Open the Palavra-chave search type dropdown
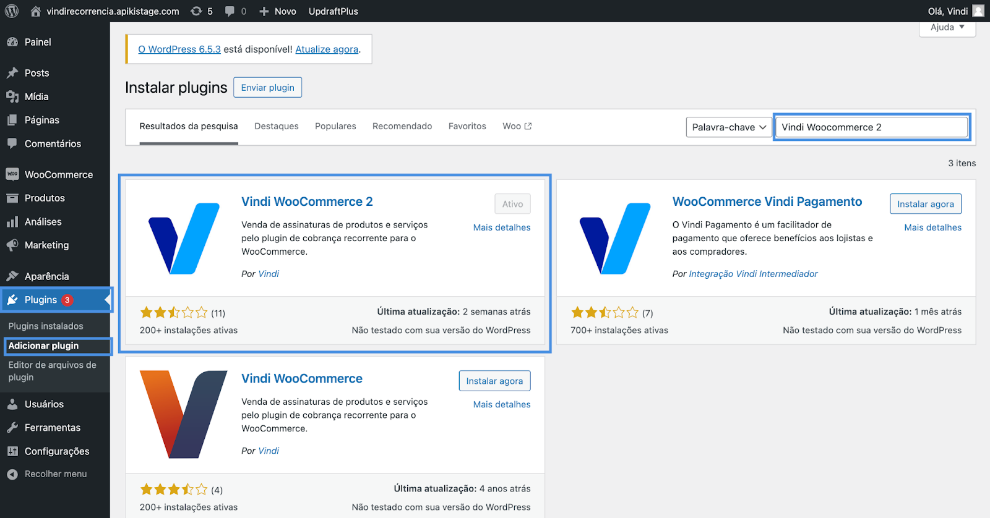The height and width of the screenshot is (518, 990). click(x=729, y=127)
